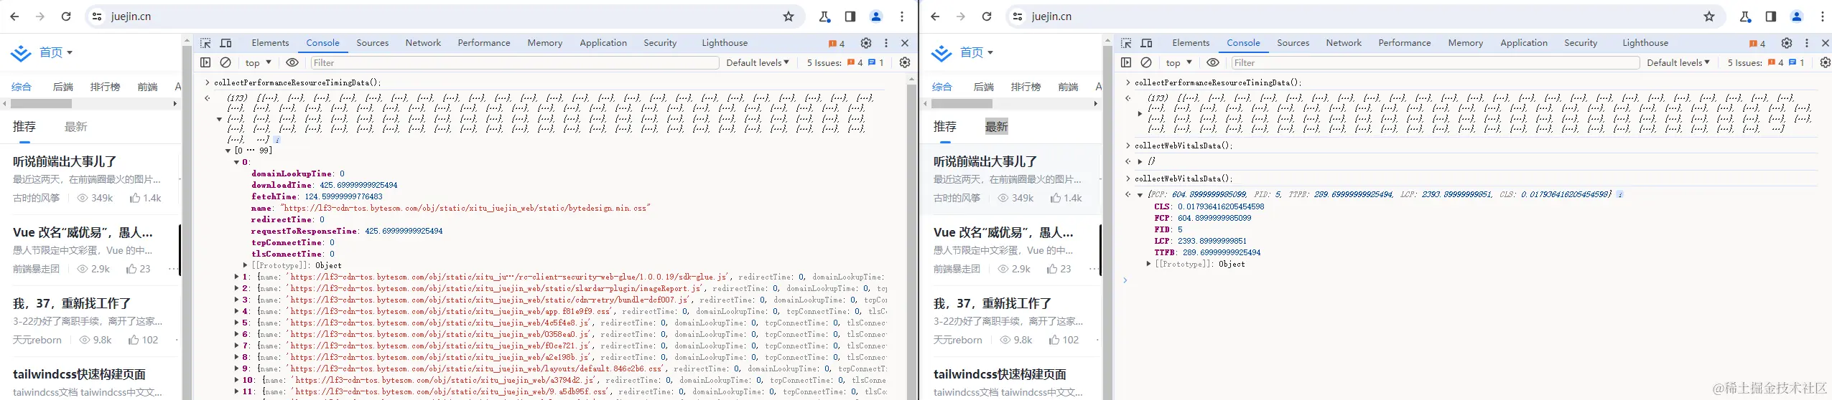Toggle the side panel icon in left browser

pos(850,16)
